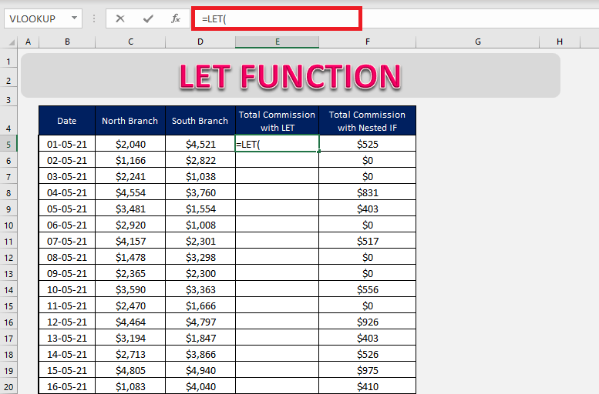This screenshot has width=599, height=394.
Task: Select the date cell 02-05-21
Action: [67, 160]
